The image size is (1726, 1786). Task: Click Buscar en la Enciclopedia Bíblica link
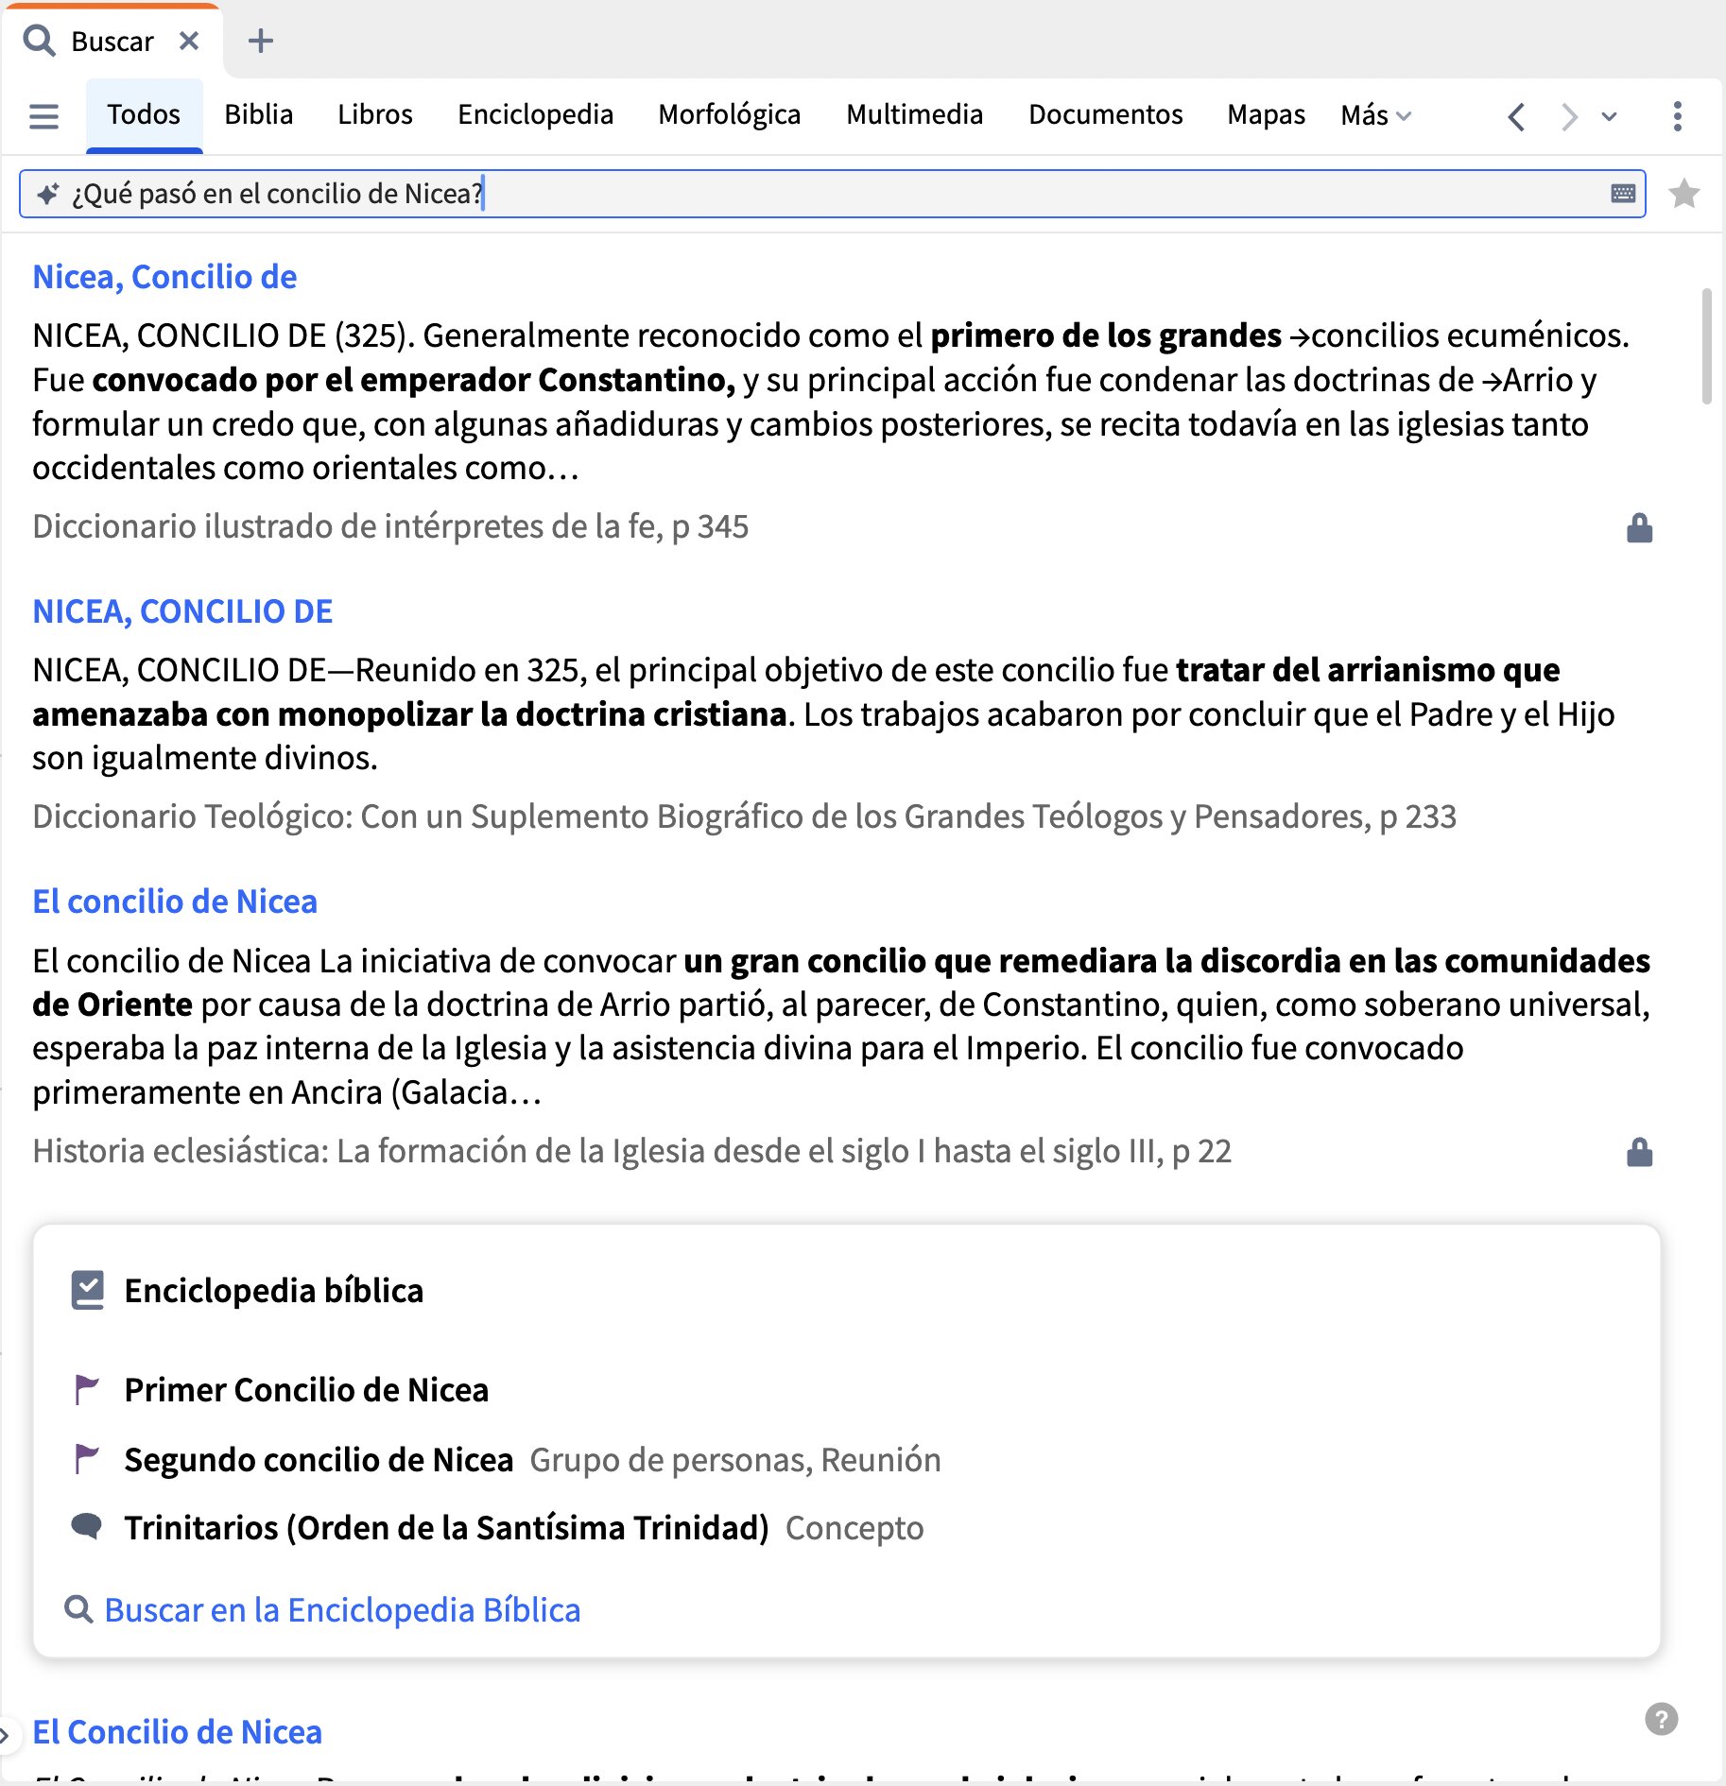point(342,1610)
